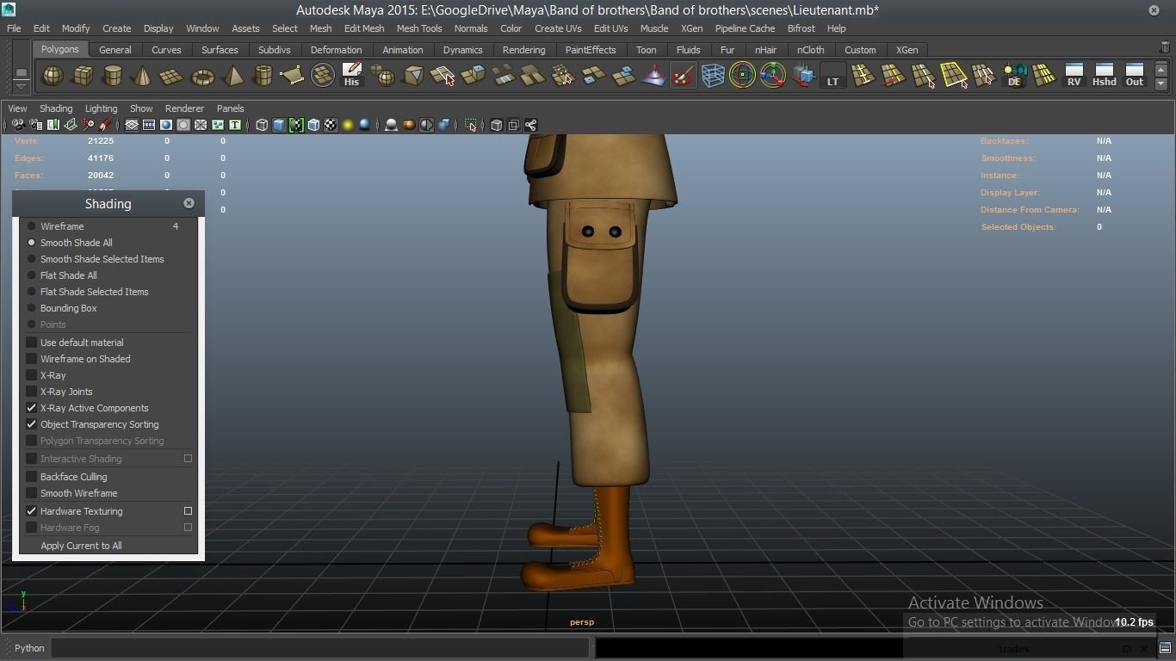The height and width of the screenshot is (661, 1176).
Task: Click the shelf row down arrow
Action: click(x=1161, y=83)
